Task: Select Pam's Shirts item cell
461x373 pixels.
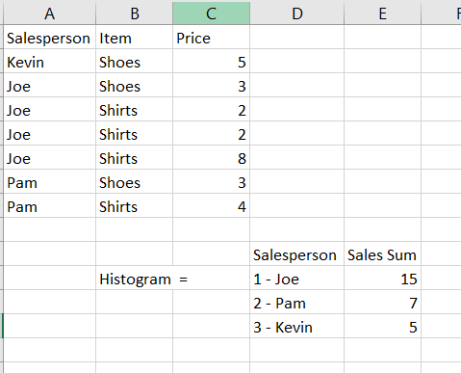Action: tap(134, 205)
